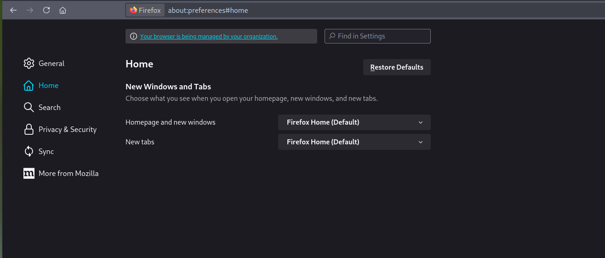Go back with the back arrow
The width and height of the screenshot is (605, 258).
tap(13, 10)
